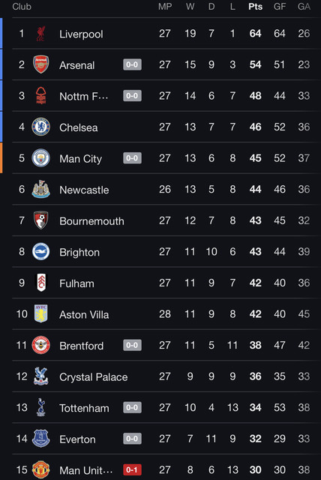Image resolution: width=321 pixels, height=480 pixels.
Task: Click the Fulham club crest
Action: pyautogui.click(x=41, y=283)
